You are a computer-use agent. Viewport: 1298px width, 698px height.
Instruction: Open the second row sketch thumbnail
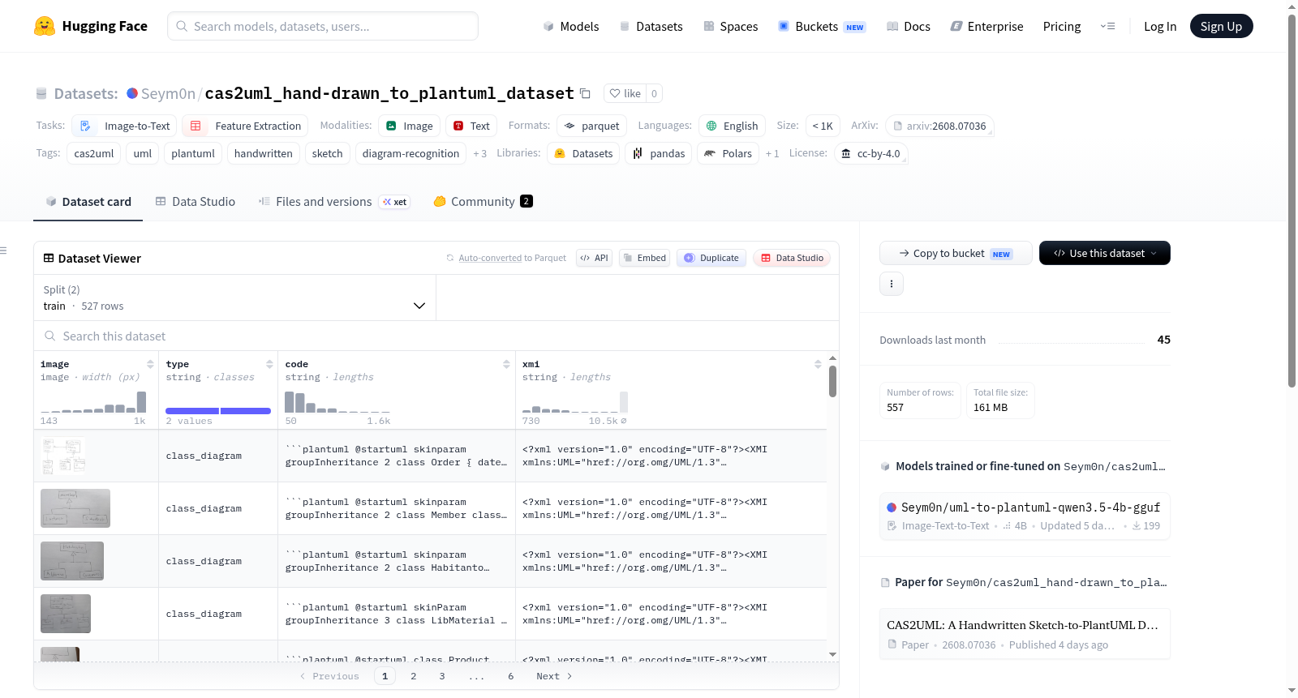75,508
